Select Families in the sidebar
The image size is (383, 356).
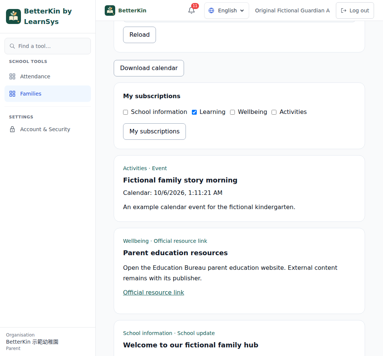tap(48, 94)
